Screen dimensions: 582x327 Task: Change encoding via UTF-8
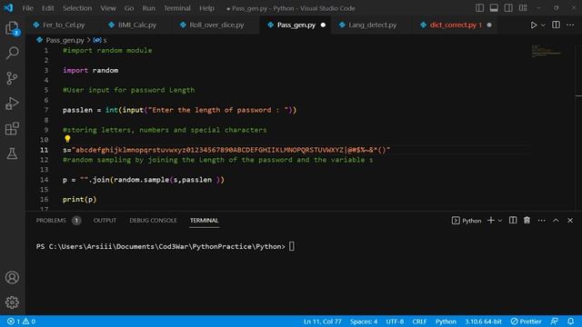[395, 321]
